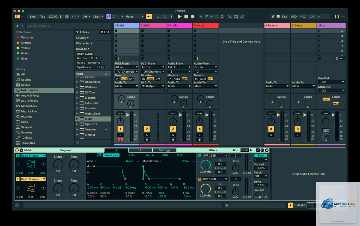Image resolution: width=360 pixels, height=226 pixels.
Task: Mute the A Reverb return track activator
Action: (x=271, y=129)
